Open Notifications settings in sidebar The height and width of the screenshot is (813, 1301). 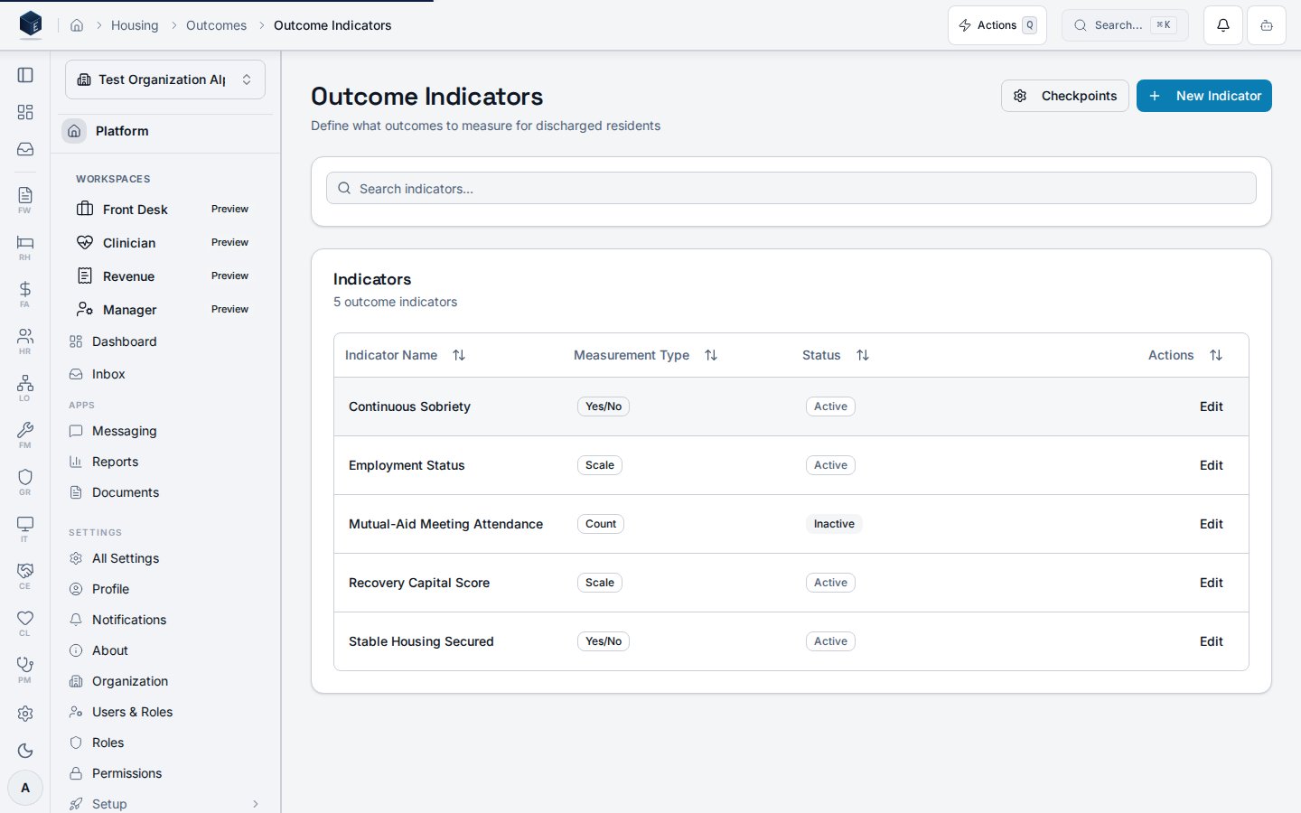pyautogui.click(x=165, y=620)
